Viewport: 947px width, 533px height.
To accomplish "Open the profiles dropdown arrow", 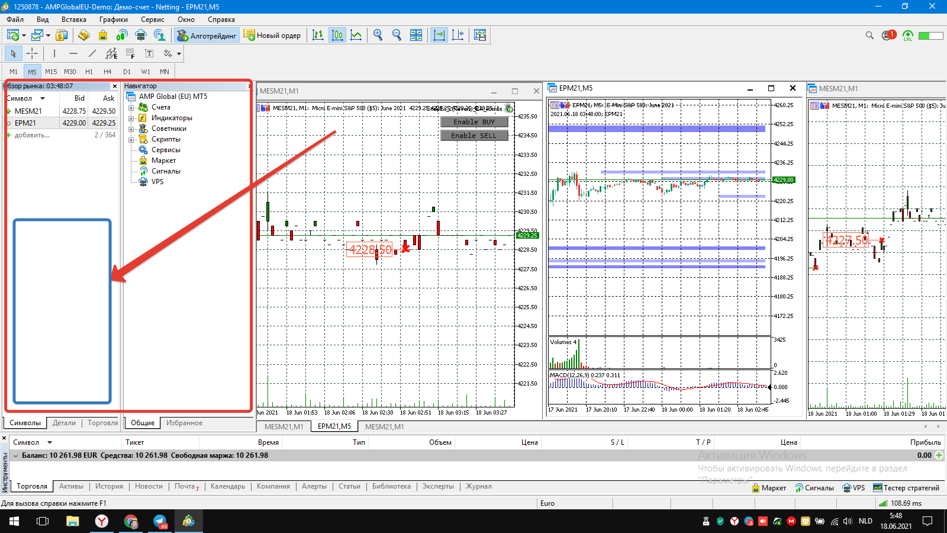I will 48,36.
